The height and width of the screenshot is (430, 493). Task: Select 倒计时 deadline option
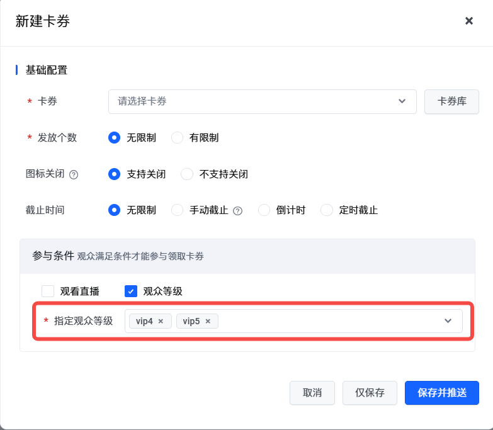tap(264, 210)
